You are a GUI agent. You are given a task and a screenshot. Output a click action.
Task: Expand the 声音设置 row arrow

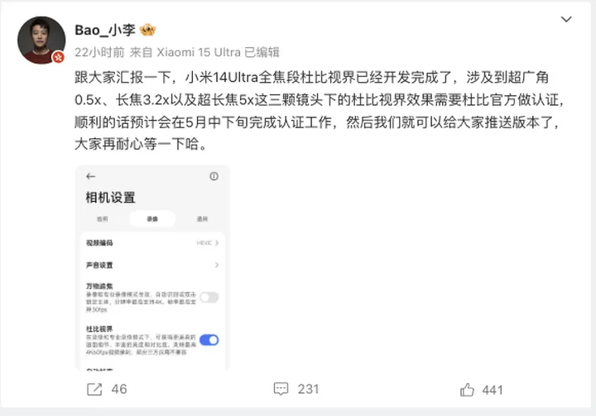(217, 265)
